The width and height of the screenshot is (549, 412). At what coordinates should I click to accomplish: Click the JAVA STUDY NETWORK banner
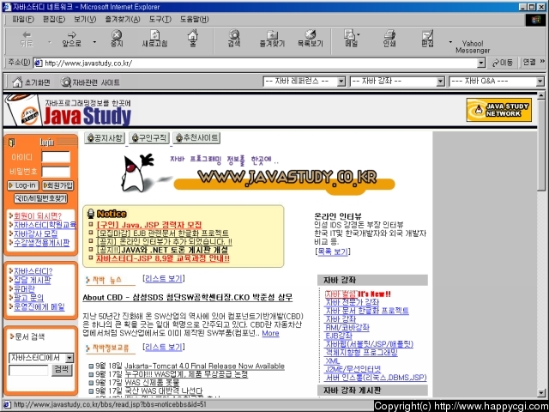[x=499, y=110]
